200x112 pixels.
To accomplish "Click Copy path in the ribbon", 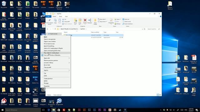I will coord(66,21).
